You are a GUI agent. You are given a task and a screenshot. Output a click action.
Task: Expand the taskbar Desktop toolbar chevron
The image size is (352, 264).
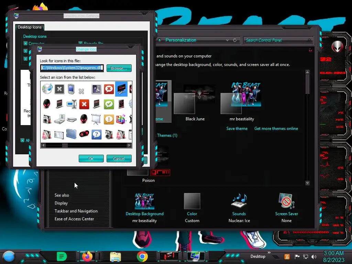[269, 253]
